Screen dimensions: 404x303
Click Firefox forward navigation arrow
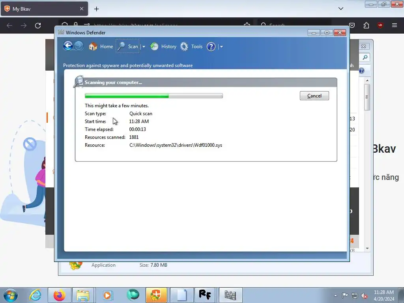[x=24, y=26]
